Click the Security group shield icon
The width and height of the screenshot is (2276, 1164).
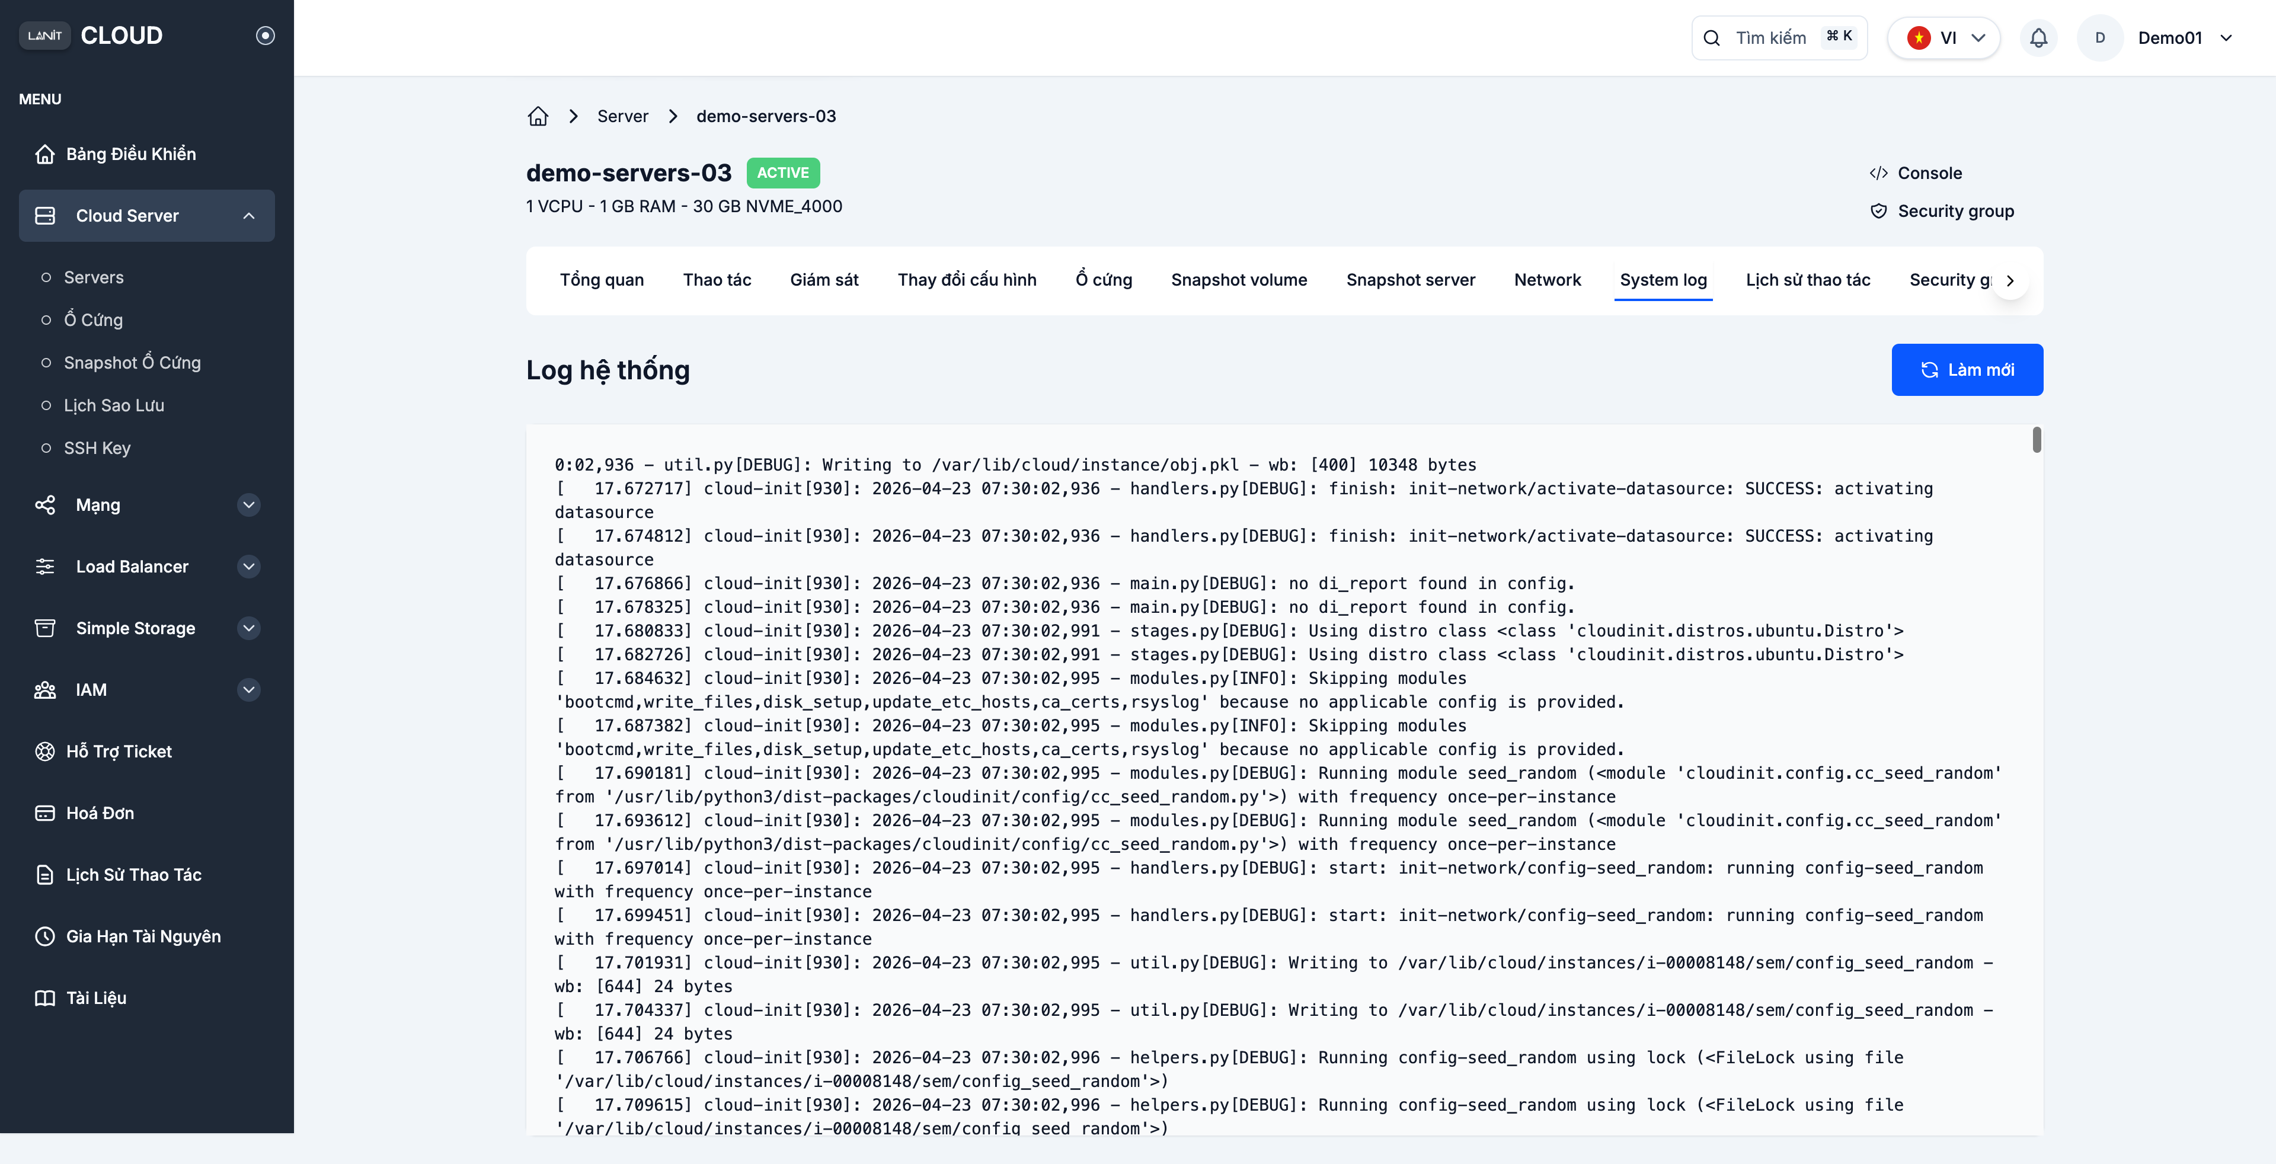coord(1878,211)
